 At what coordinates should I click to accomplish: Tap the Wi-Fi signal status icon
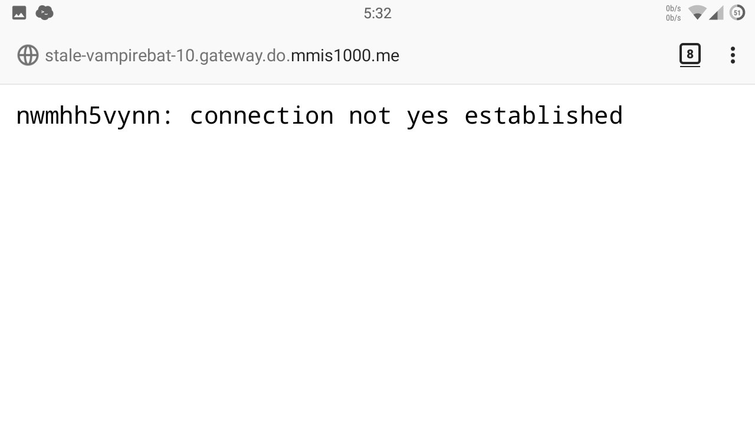click(697, 12)
